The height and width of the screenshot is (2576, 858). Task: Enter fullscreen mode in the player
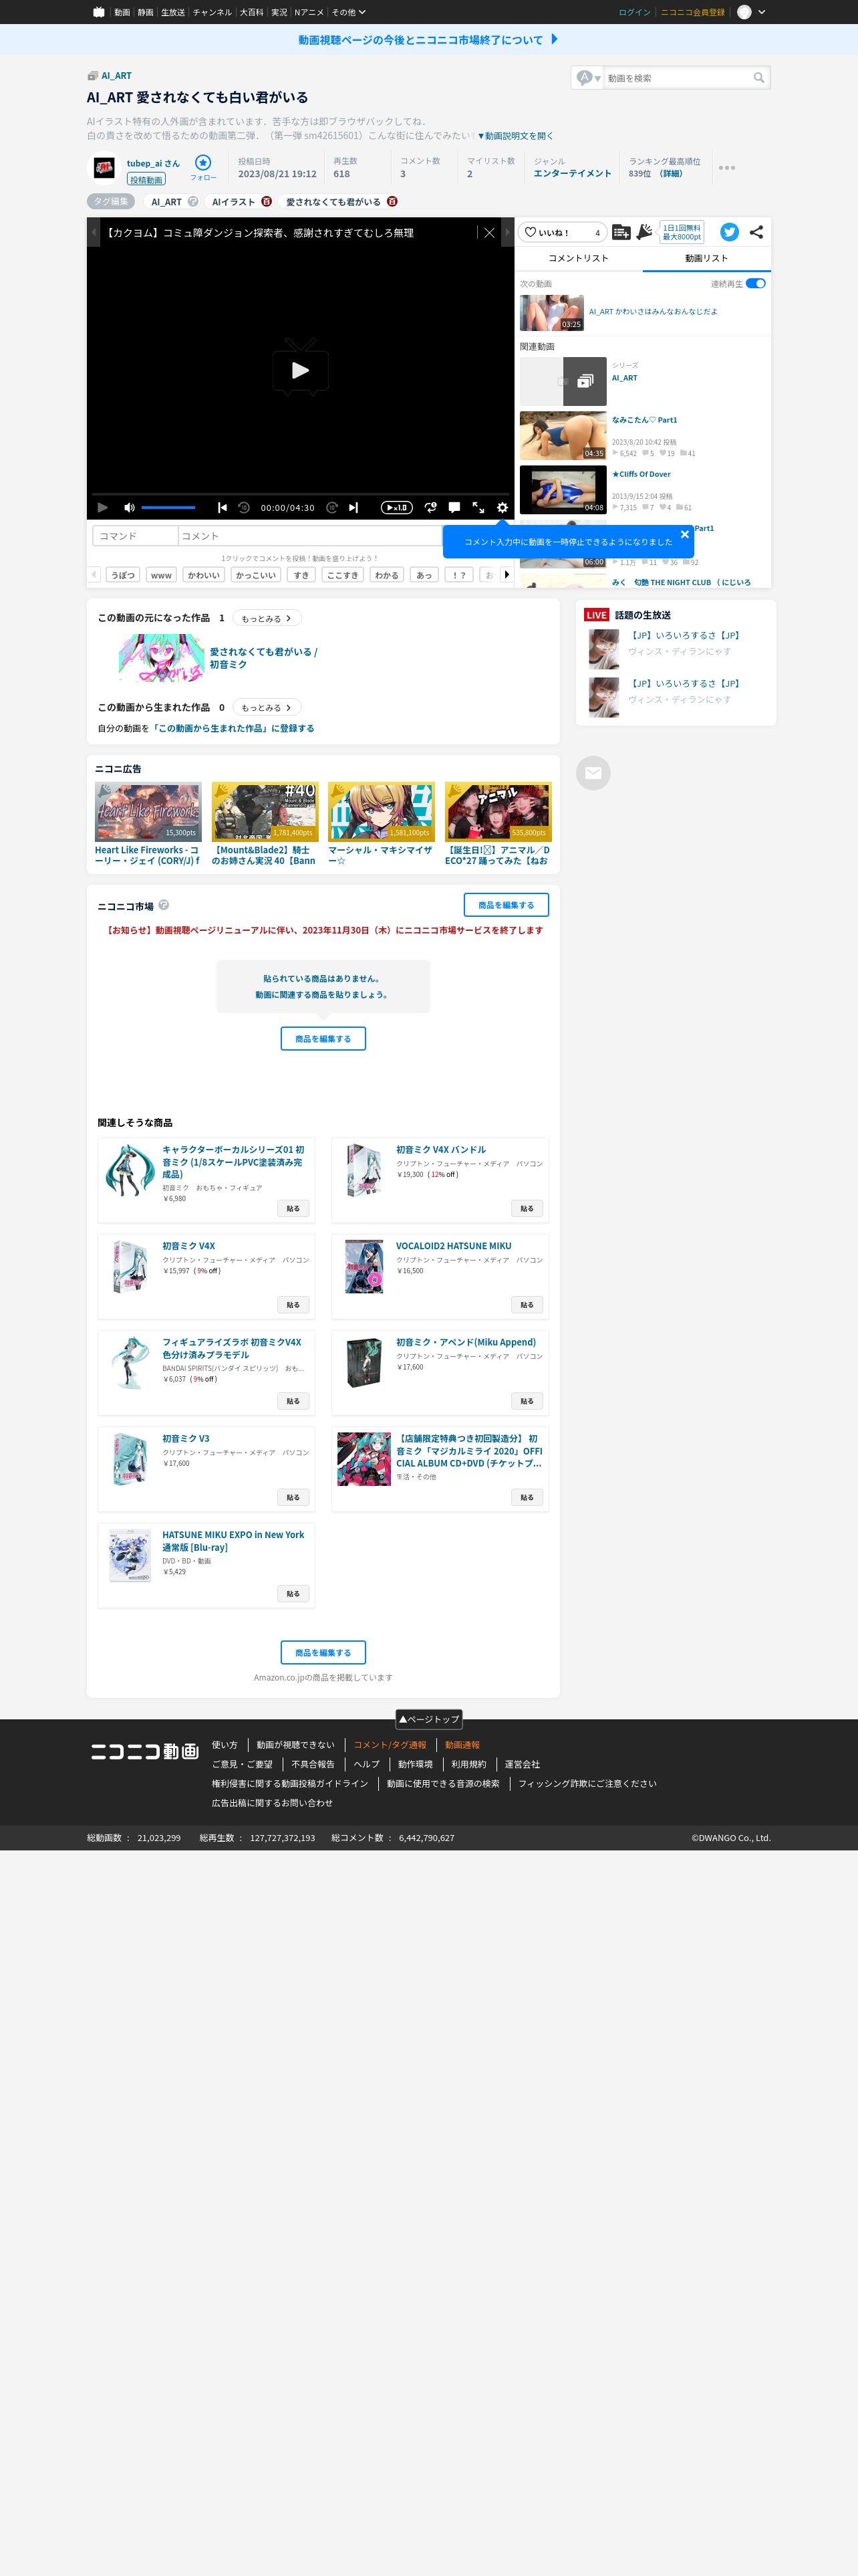coord(478,507)
